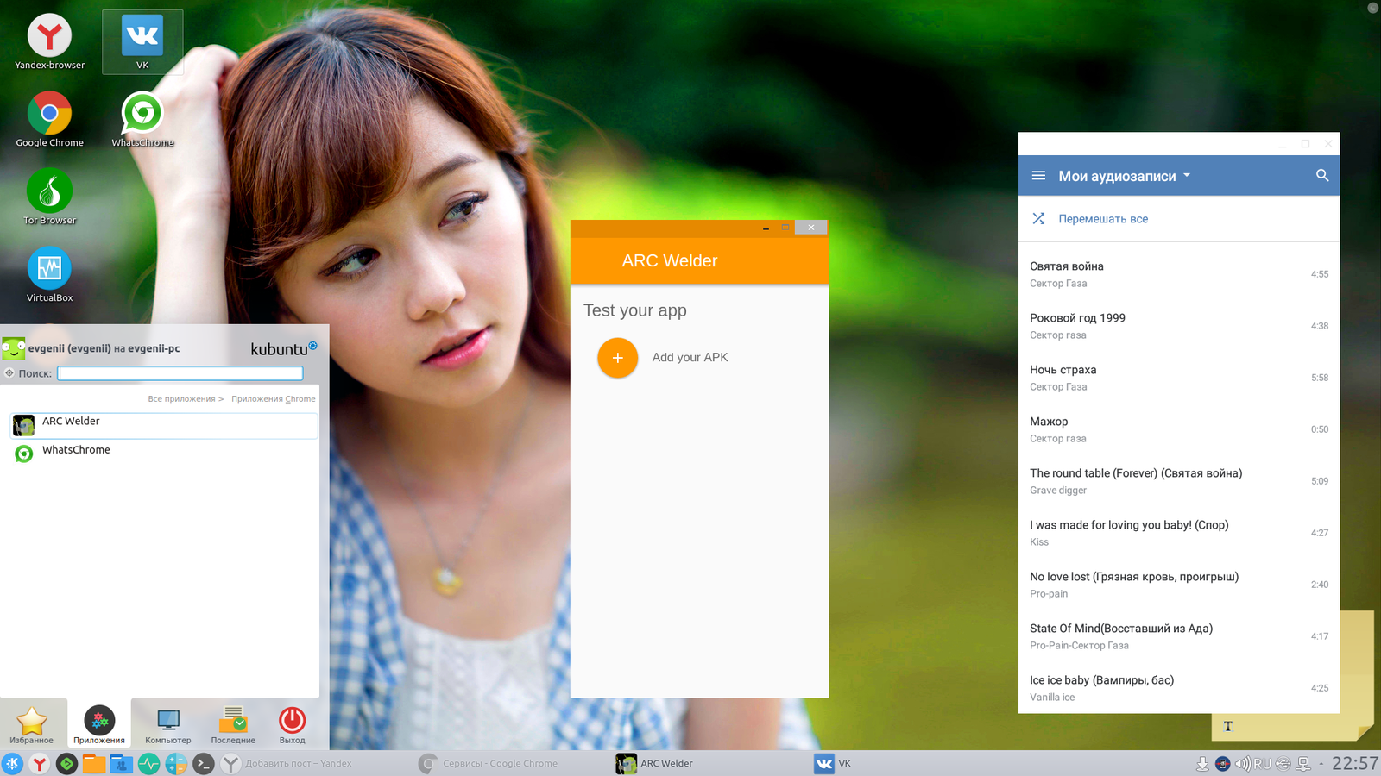This screenshot has width=1381, height=776.
Task: Click the RU keyboard layout indicator
Action: click(1263, 763)
